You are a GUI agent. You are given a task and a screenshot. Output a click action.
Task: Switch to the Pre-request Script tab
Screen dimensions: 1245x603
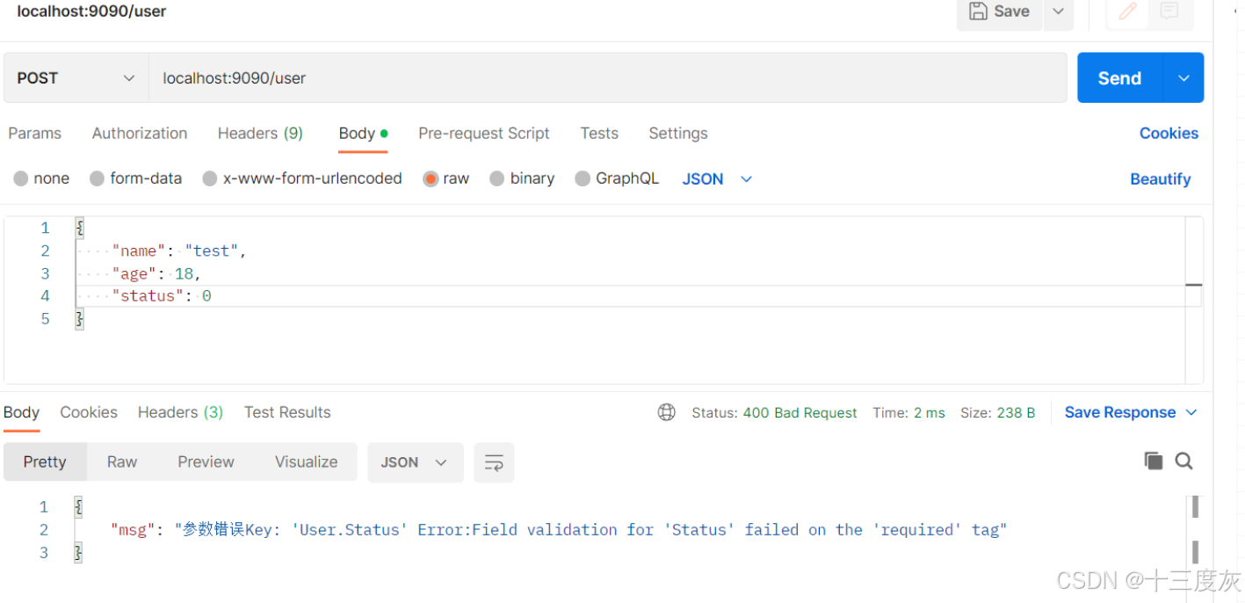click(484, 133)
